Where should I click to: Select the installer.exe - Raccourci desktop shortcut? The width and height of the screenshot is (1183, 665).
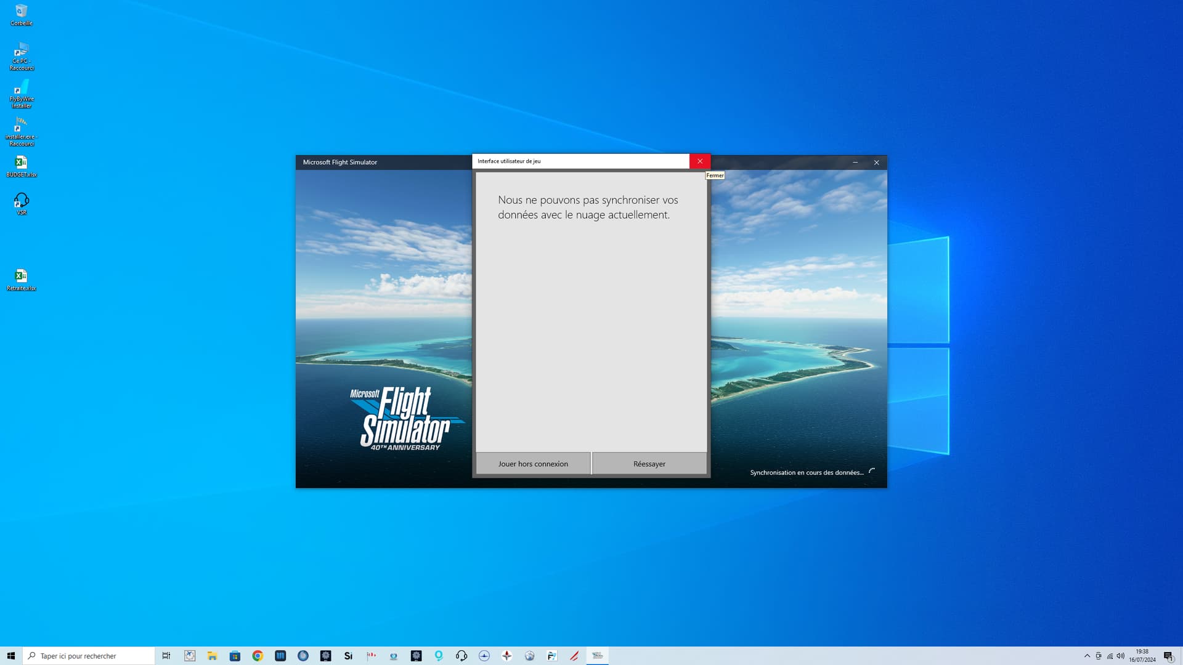point(22,132)
